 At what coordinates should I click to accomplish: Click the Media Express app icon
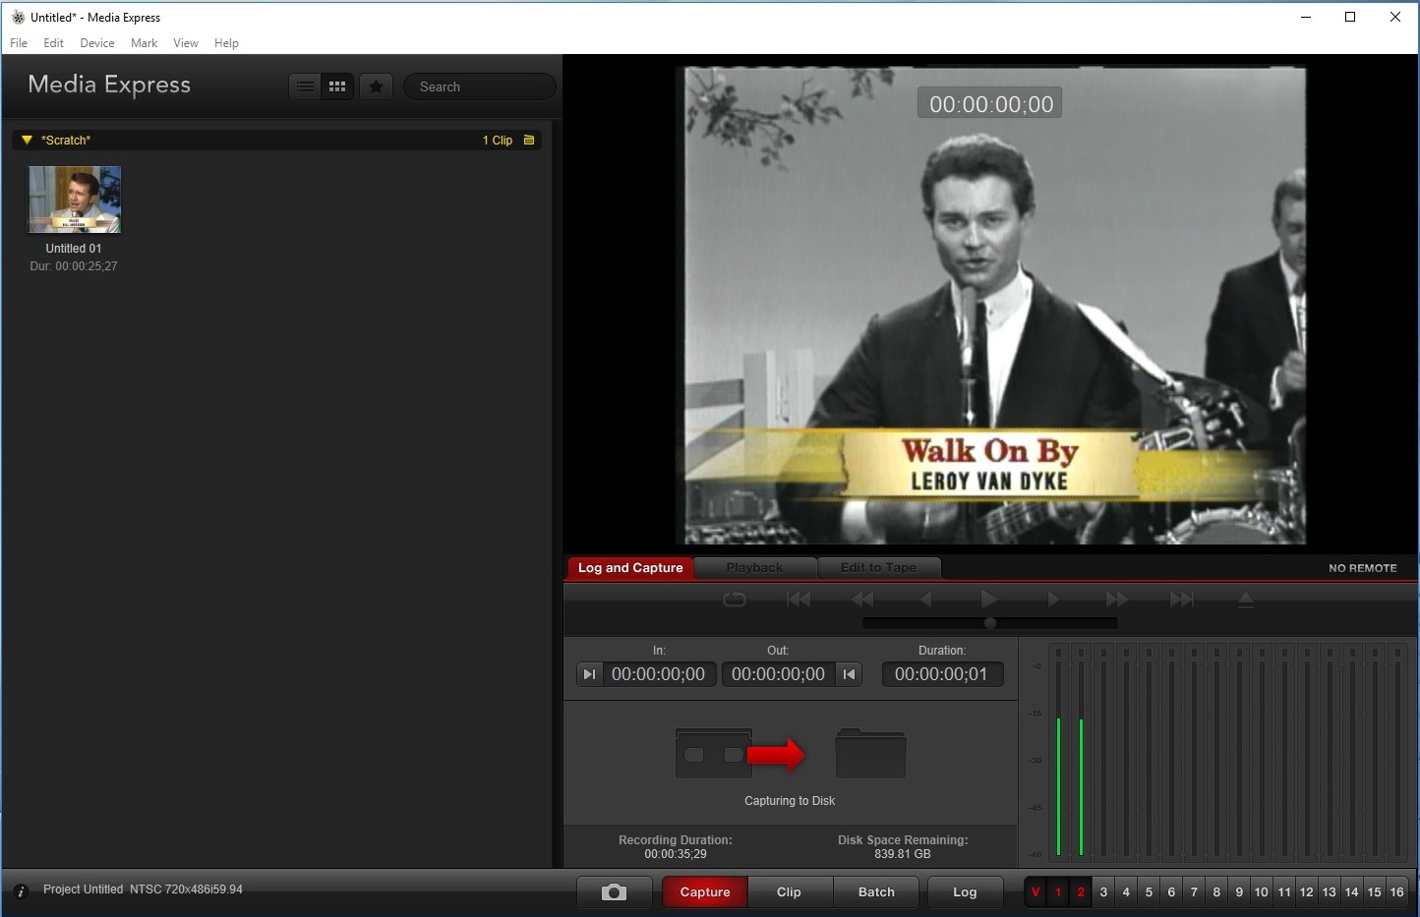click(18, 17)
